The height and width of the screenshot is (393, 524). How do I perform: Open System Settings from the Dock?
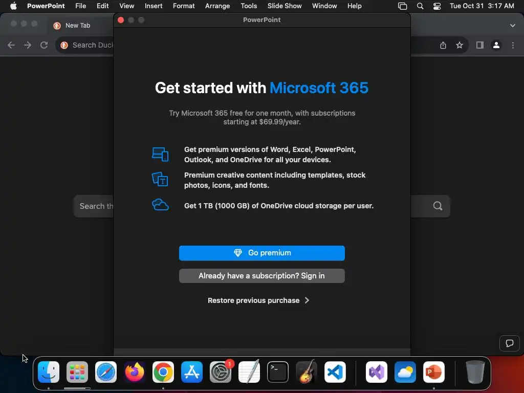coord(221,372)
